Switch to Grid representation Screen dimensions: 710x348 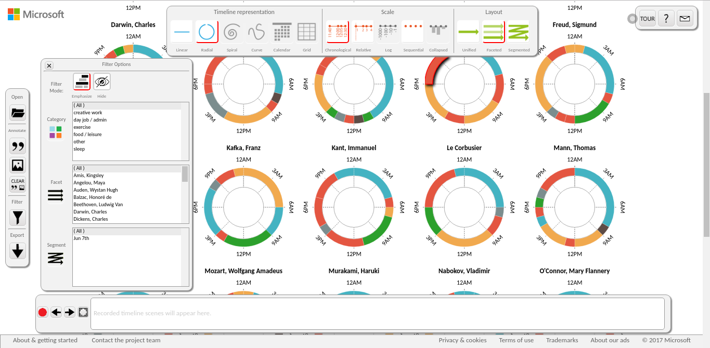coord(306,32)
